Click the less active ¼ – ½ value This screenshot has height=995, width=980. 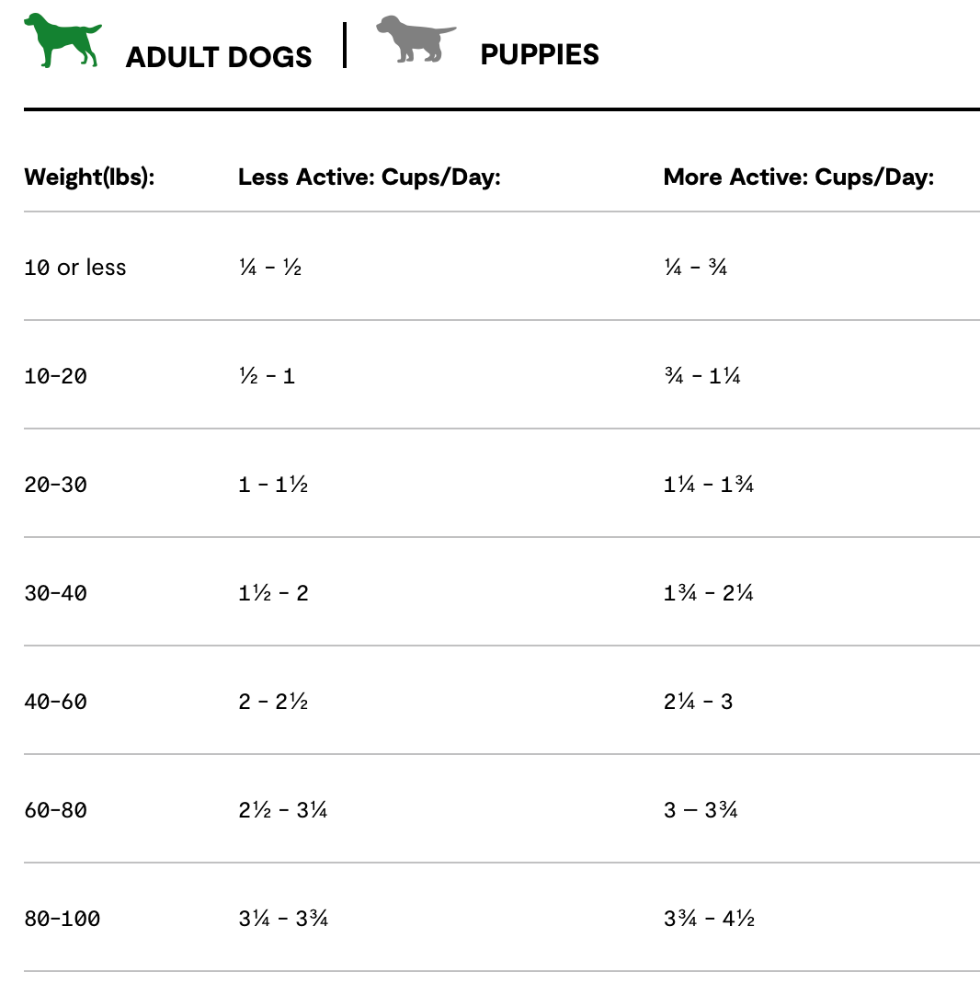(x=269, y=268)
